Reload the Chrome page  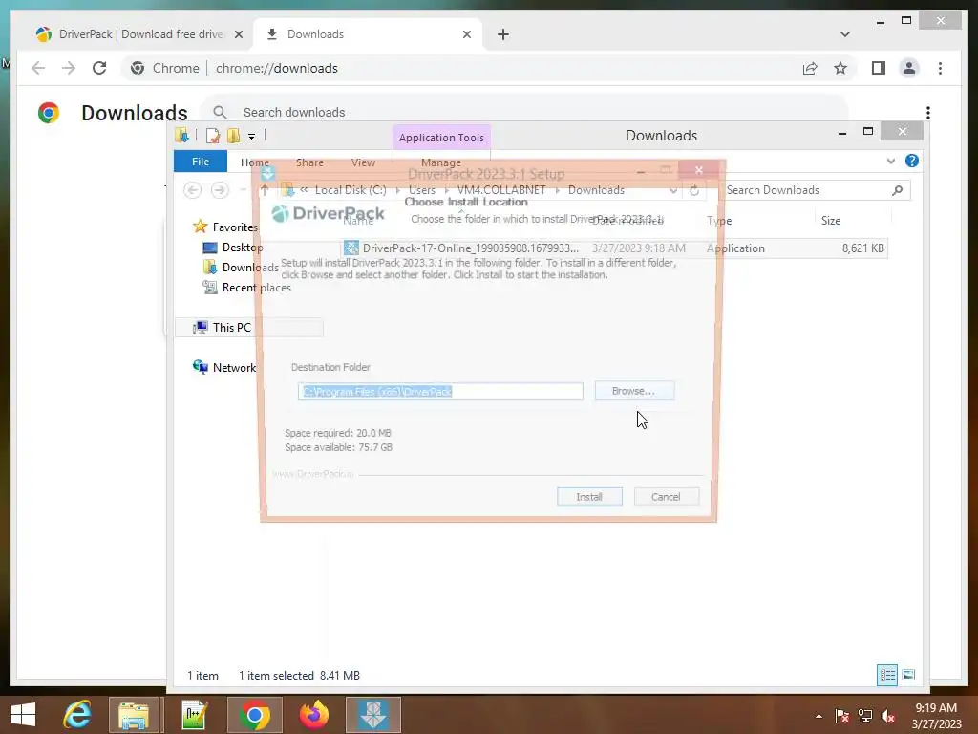99,68
